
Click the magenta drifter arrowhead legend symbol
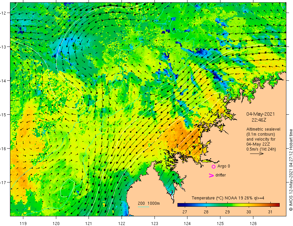point(211,175)
